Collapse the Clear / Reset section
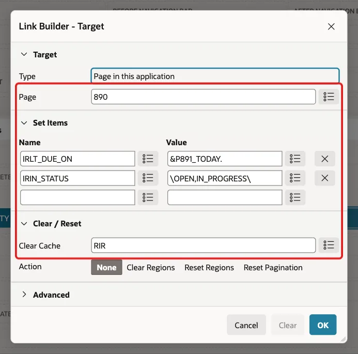This screenshot has width=358, height=354. click(x=24, y=224)
